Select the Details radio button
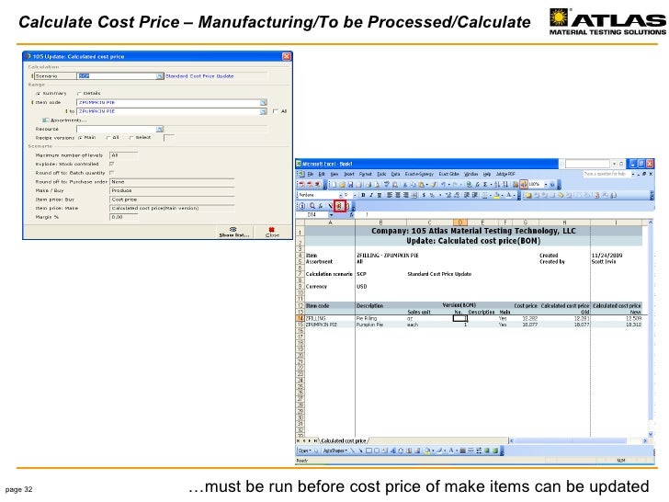 pyautogui.click(x=79, y=94)
